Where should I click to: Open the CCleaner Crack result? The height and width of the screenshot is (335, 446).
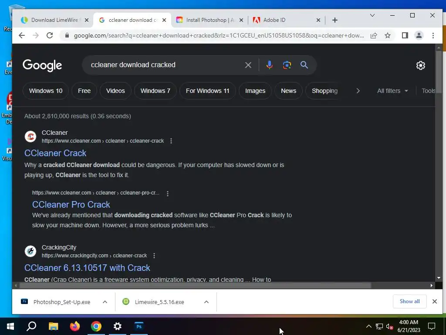[55, 153]
